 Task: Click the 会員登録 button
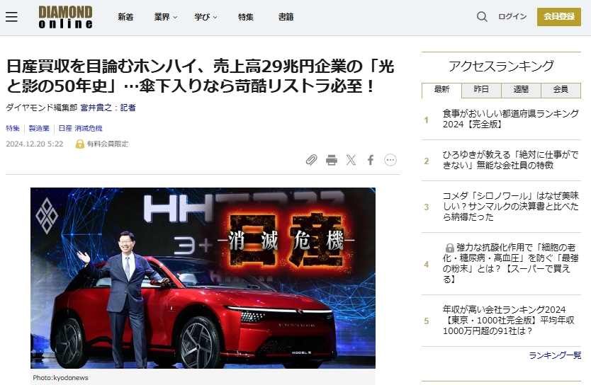[x=559, y=16]
